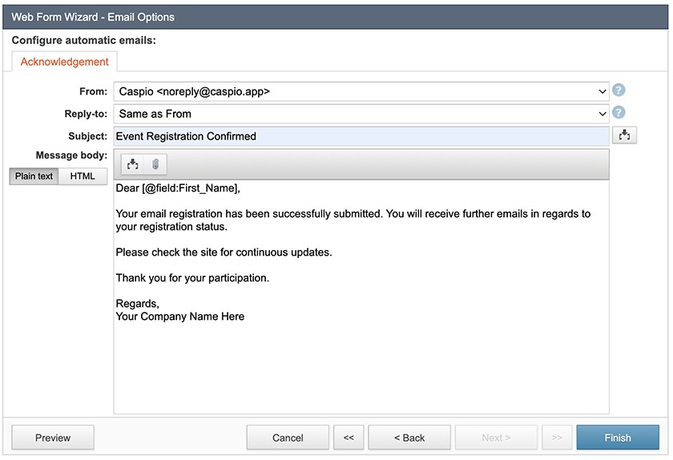Switch message body to Plain text mode

34,176
